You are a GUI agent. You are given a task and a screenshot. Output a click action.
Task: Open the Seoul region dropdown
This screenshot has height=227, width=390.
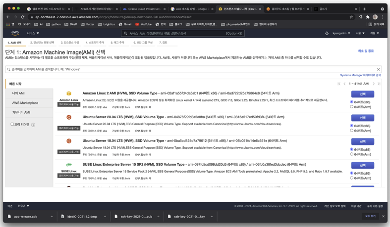pyautogui.click(x=360, y=33)
